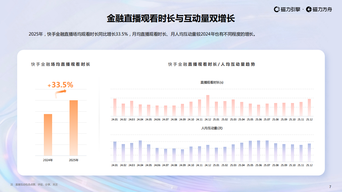
Task: Select the slide title 金融直播观看时长与互动量双增长
Action: [171, 19]
